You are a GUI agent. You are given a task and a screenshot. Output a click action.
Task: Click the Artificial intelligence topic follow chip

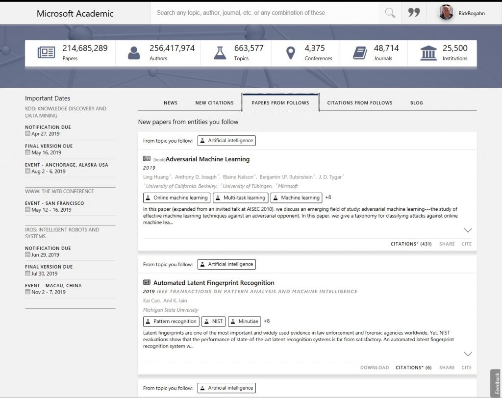coord(226,140)
